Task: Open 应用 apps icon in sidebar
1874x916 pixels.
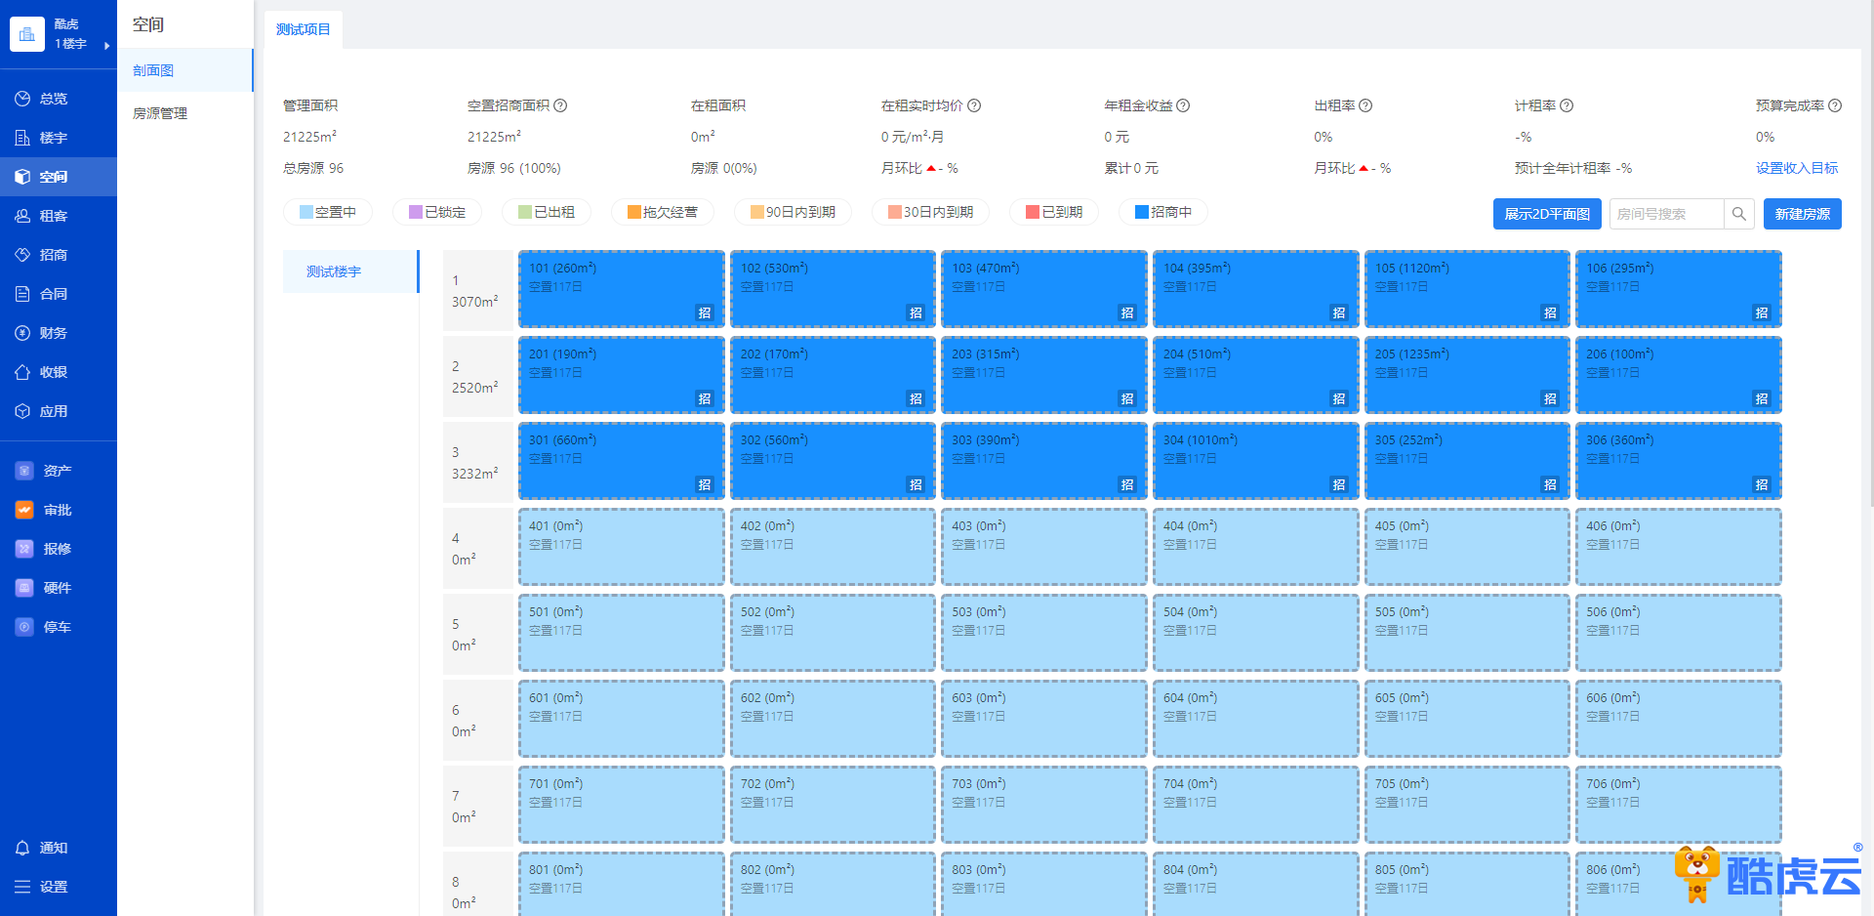Action: pyautogui.click(x=23, y=411)
